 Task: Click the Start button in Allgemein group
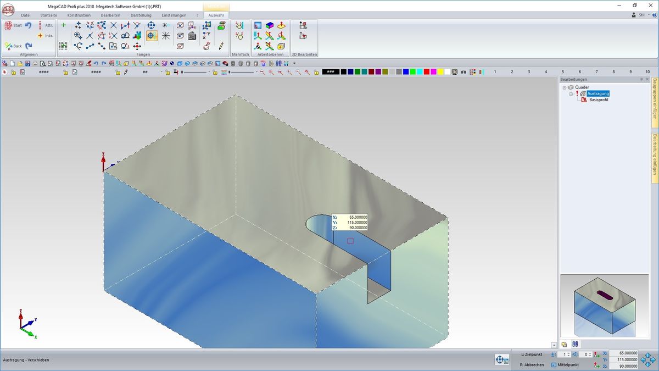[x=13, y=25]
